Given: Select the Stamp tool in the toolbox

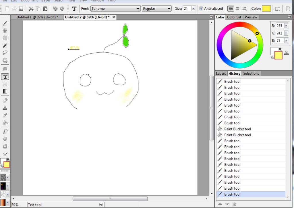Looking at the screenshot, I should [5, 108].
